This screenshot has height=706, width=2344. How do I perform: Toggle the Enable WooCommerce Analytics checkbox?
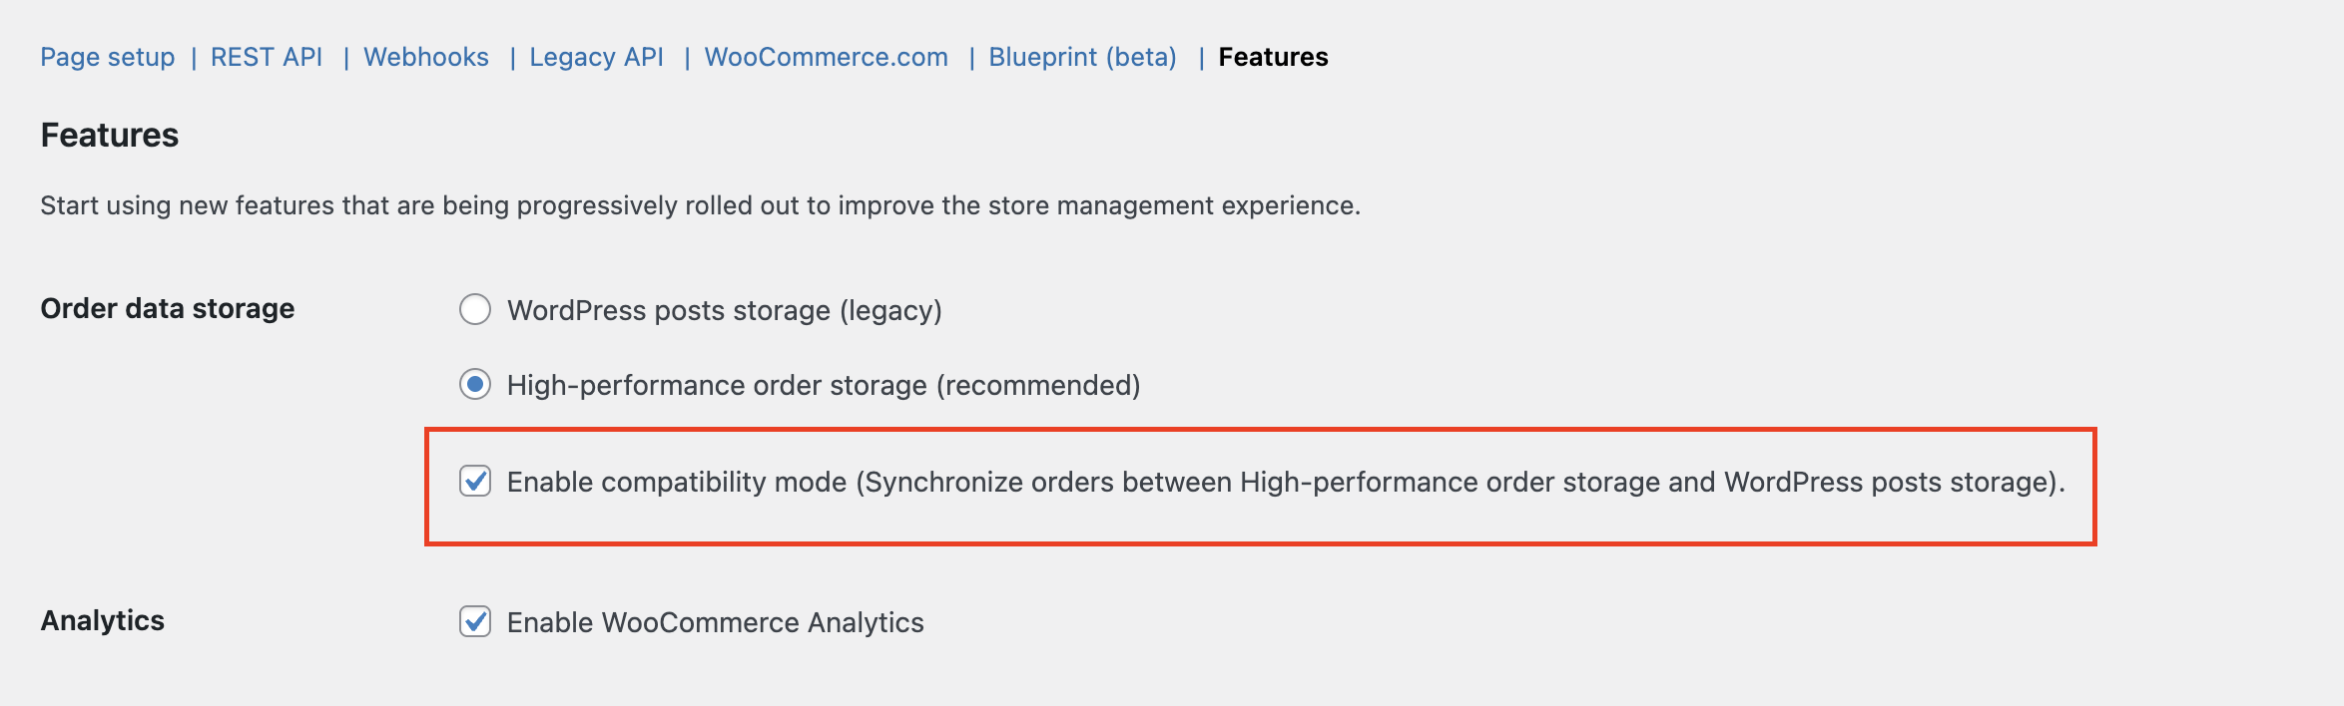[475, 621]
